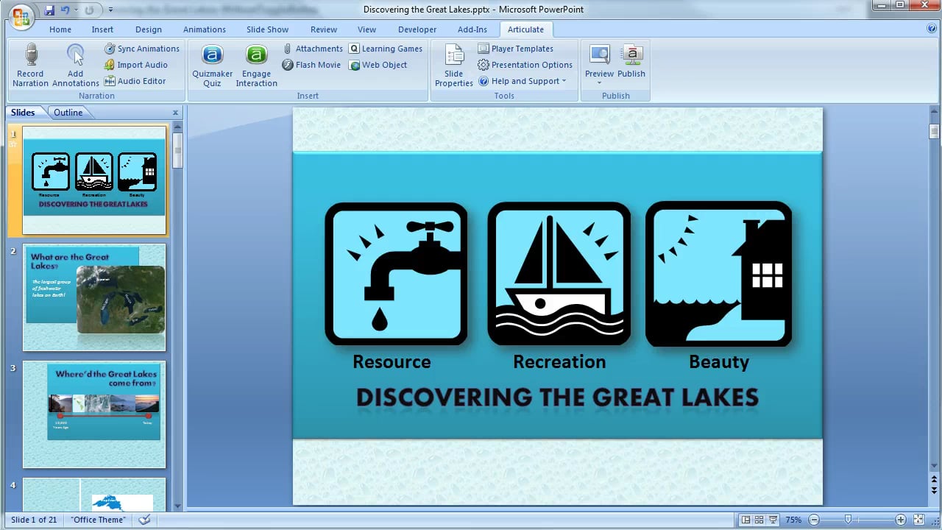Open Add Annotations tool
This screenshot has height=530, width=942.
(x=75, y=65)
